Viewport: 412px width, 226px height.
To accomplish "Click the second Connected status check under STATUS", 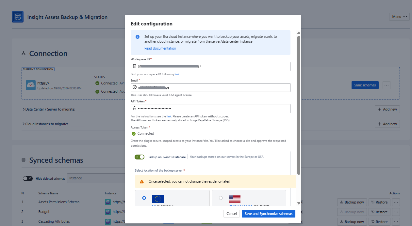I will click(97, 92).
